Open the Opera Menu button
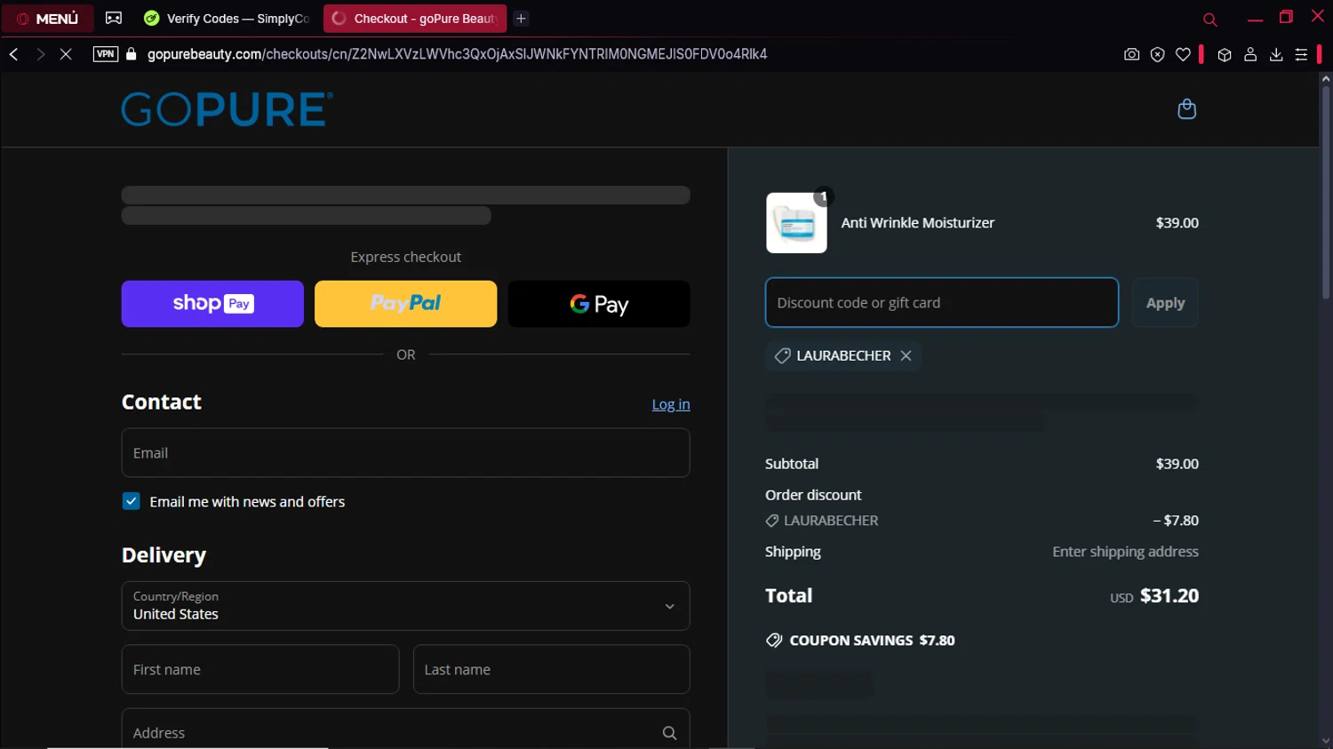 pyautogui.click(x=47, y=19)
